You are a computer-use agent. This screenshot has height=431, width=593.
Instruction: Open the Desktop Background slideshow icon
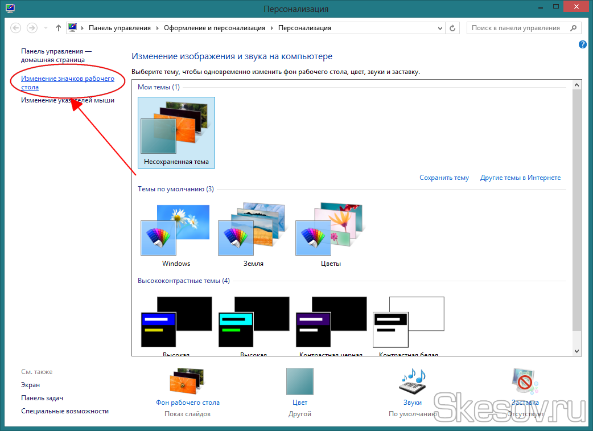point(187,381)
